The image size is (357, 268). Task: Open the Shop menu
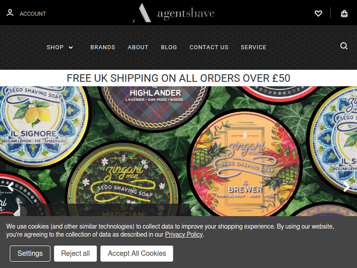pos(55,47)
